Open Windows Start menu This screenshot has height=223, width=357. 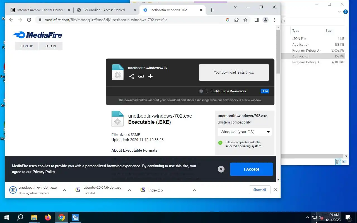click(7, 217)
